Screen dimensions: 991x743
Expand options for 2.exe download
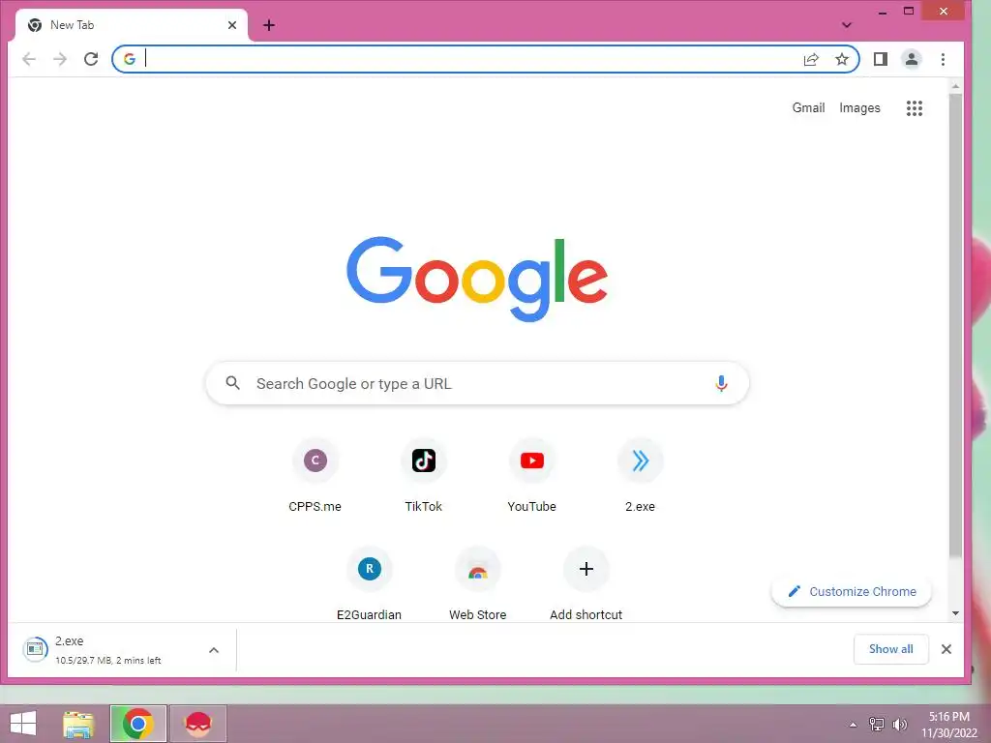214,649
